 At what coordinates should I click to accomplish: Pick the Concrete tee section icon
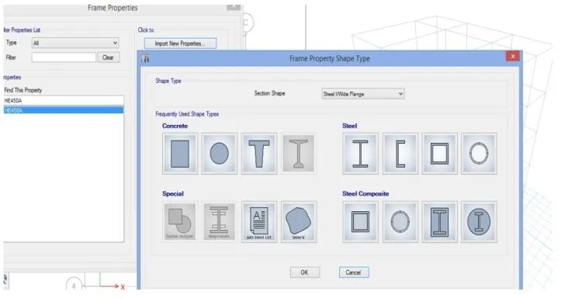259,154
